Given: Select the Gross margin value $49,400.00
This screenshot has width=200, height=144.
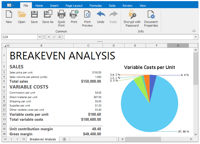Looking at the screenshot, I should pos(92,134).
